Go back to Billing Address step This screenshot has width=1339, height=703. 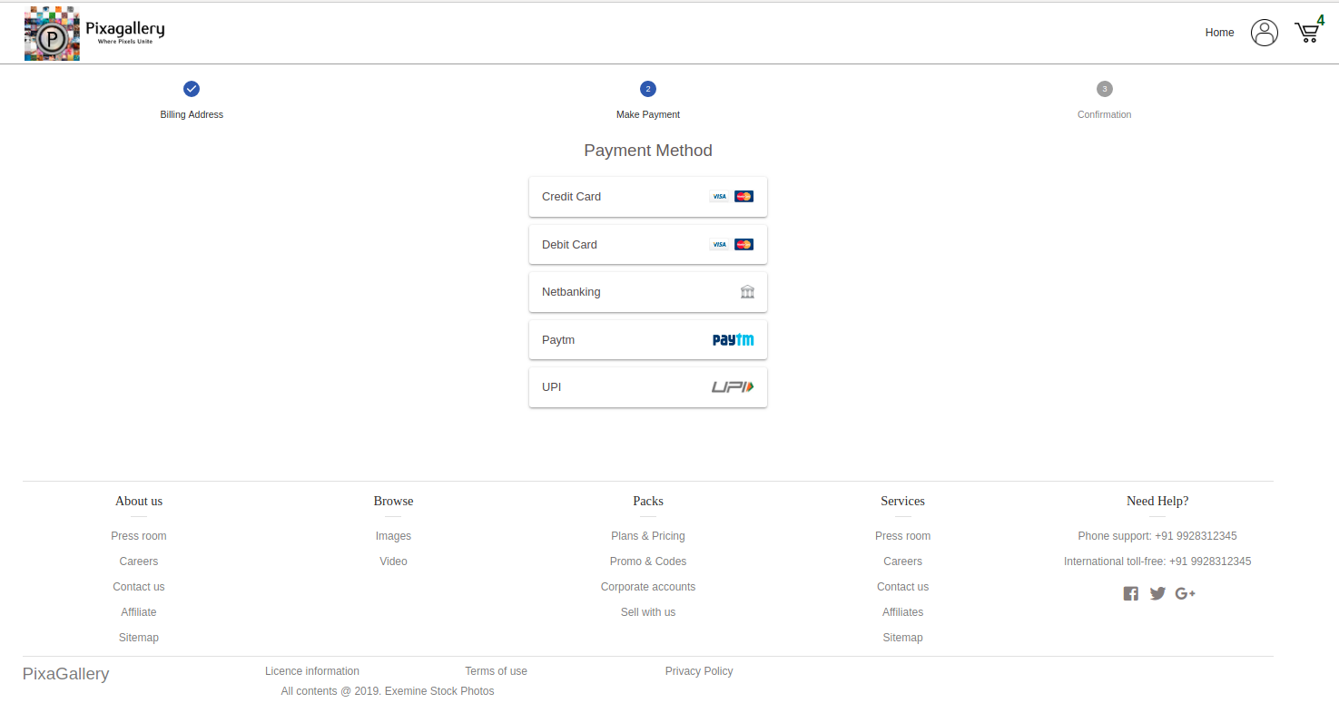192,89
